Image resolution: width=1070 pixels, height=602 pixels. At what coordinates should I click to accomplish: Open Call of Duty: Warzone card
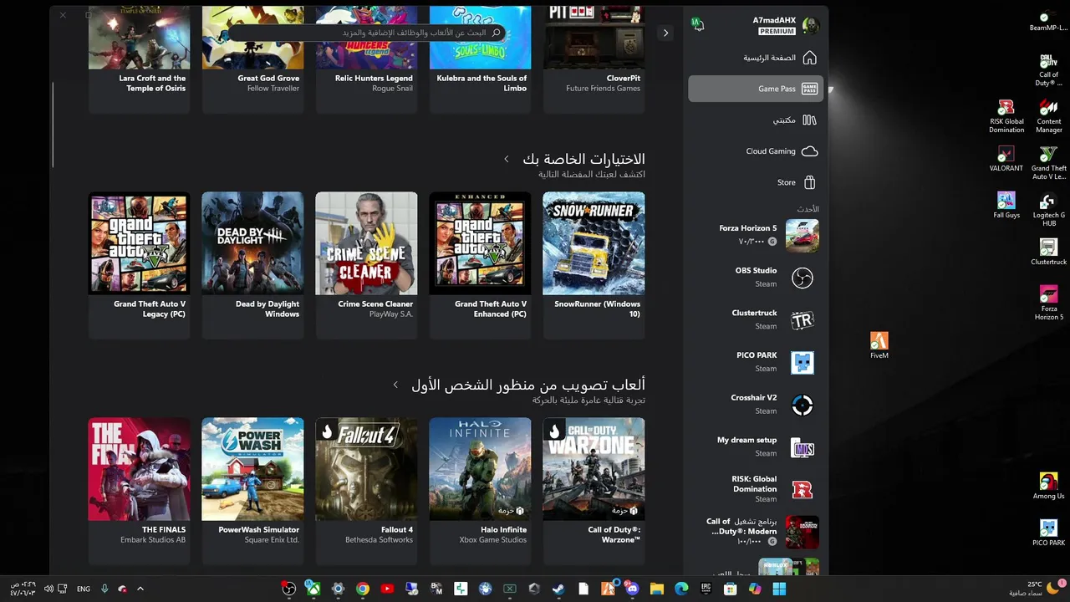point(594,491)
